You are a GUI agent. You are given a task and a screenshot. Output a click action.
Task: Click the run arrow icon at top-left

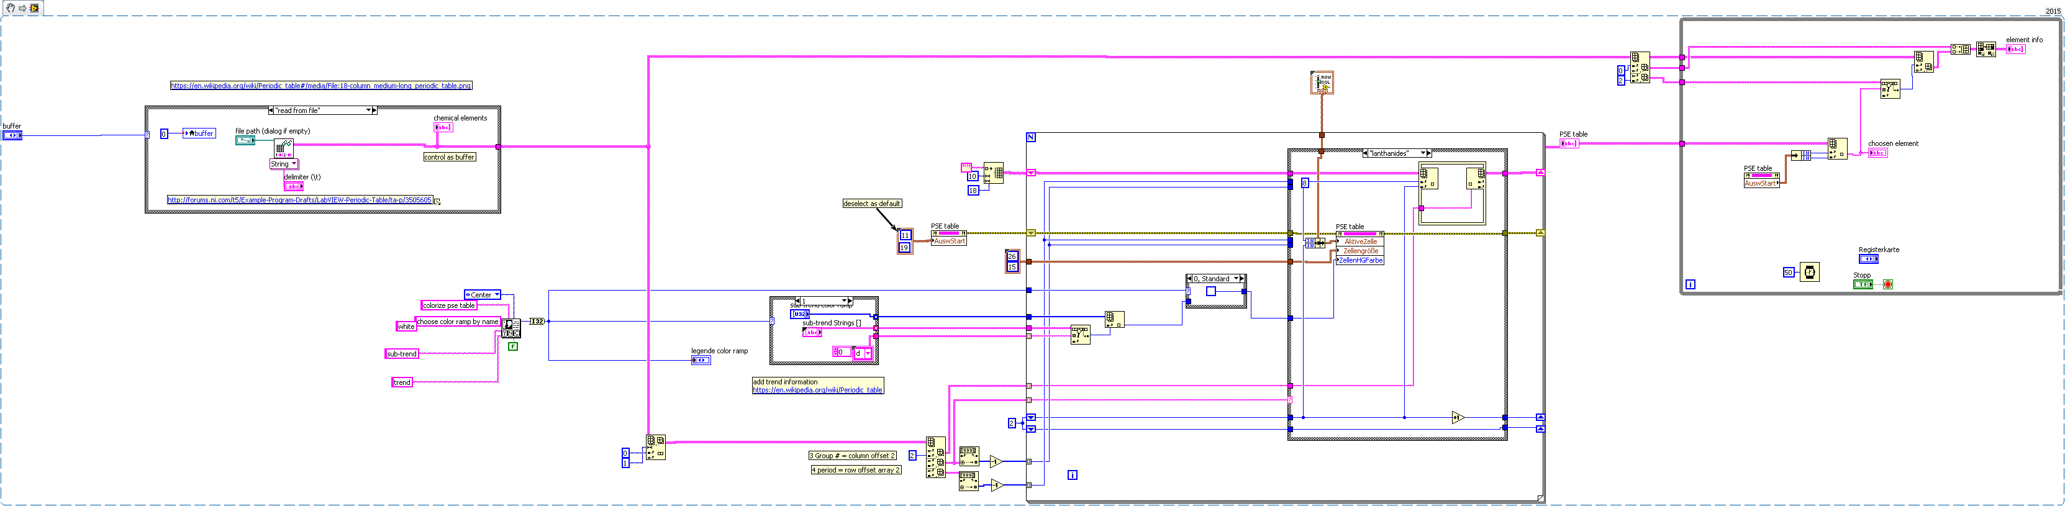(x=22, y=8)
